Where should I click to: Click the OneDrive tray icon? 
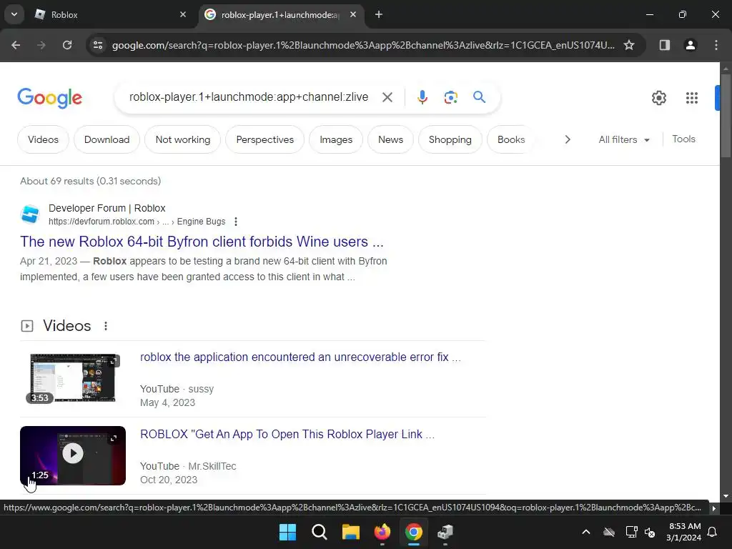point(609,532)
